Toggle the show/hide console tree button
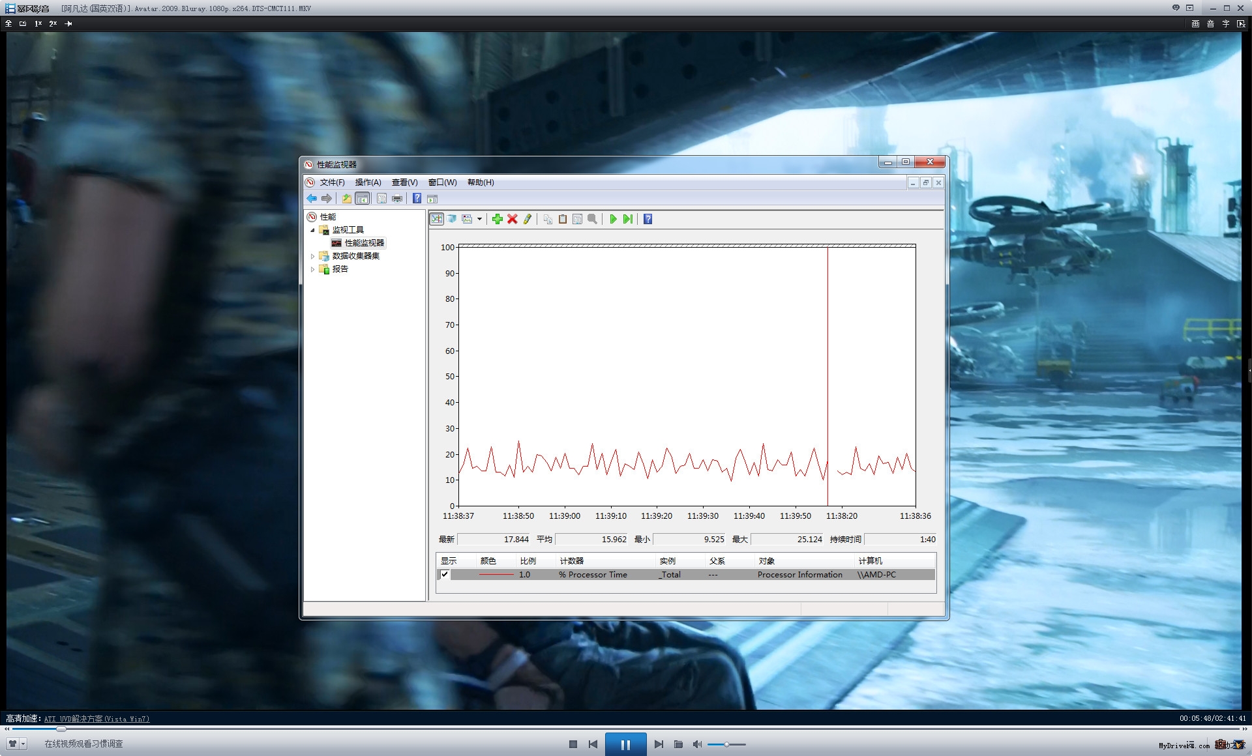 (363, 199)
